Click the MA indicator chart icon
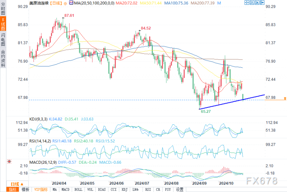The height and width of the screenshot is (192, 287). pos(71,3)
